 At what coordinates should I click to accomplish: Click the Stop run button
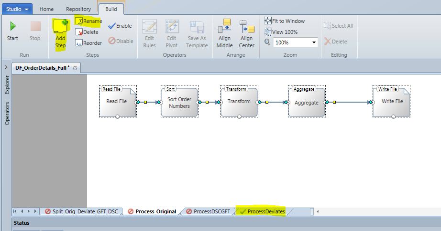click(35, 31)
